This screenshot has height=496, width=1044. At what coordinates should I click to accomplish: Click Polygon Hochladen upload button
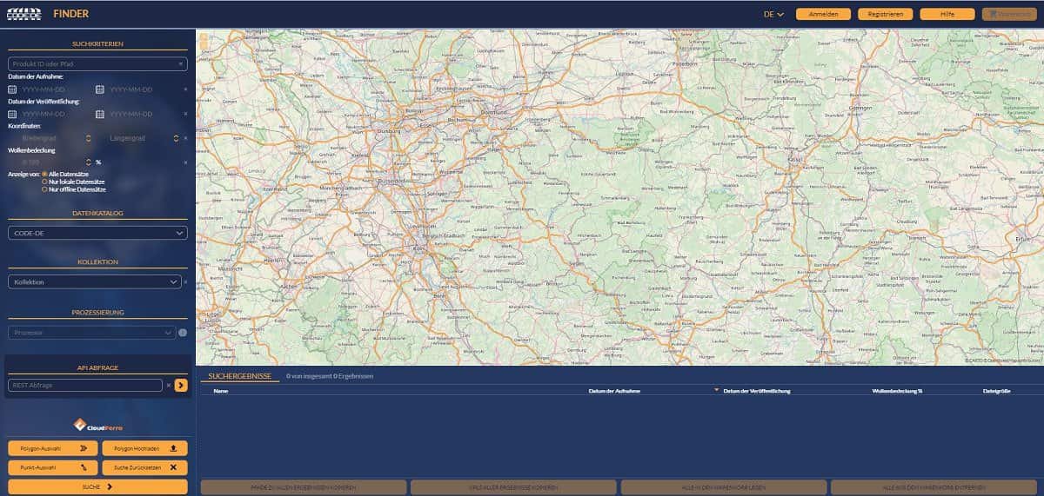144,448
